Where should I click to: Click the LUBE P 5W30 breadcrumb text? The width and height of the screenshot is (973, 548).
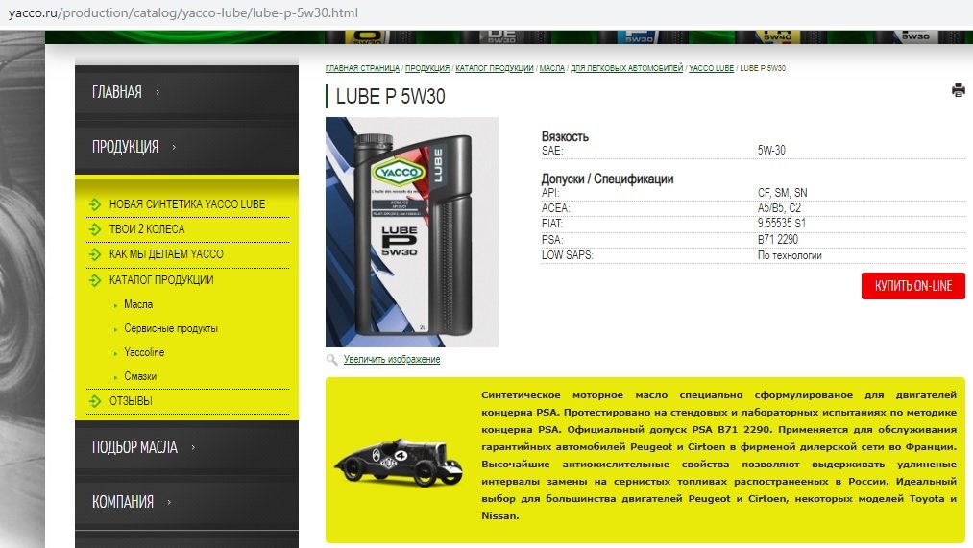click(763, 68)
